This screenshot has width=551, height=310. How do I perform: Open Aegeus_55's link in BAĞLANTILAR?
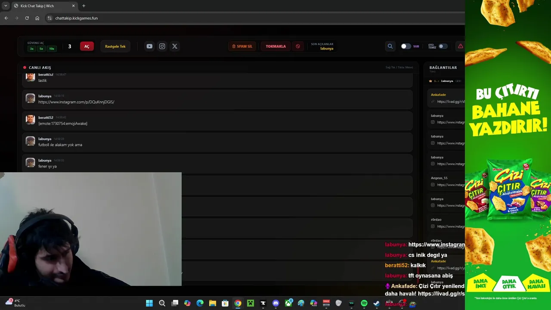pos(451,185)
